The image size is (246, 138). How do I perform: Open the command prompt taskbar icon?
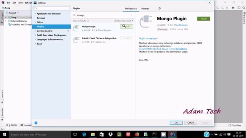click(x=155, y=135)
